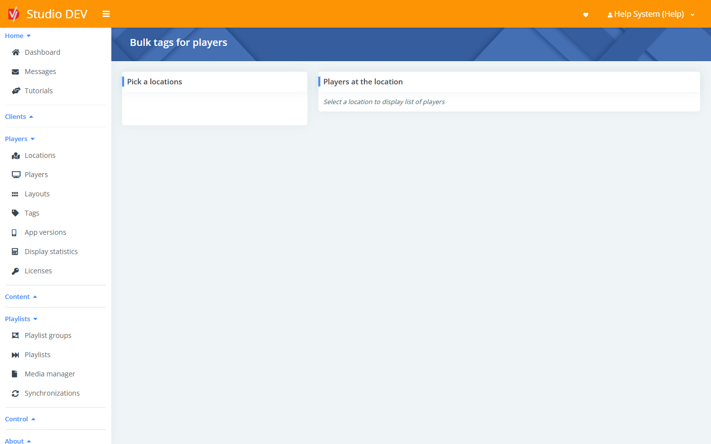Click the Locations map icon
Viewport: 711px width, 444px height.
click(x=16, y=155)
